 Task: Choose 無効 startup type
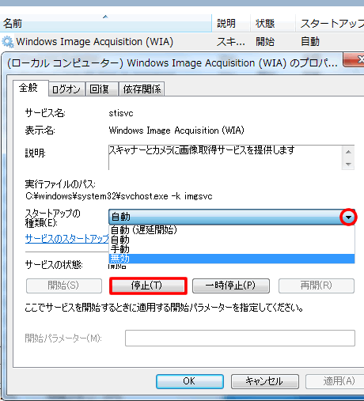pyautogui.click(x=232, y=259)
